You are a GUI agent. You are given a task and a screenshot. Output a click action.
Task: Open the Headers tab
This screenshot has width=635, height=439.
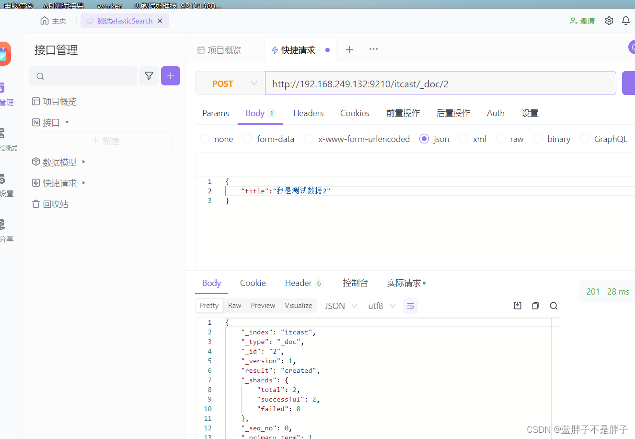pos(308,113)
